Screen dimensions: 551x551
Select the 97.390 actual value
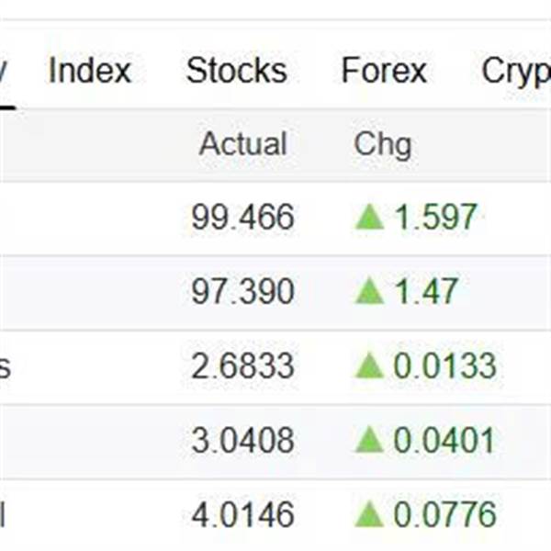click(242, 291)
